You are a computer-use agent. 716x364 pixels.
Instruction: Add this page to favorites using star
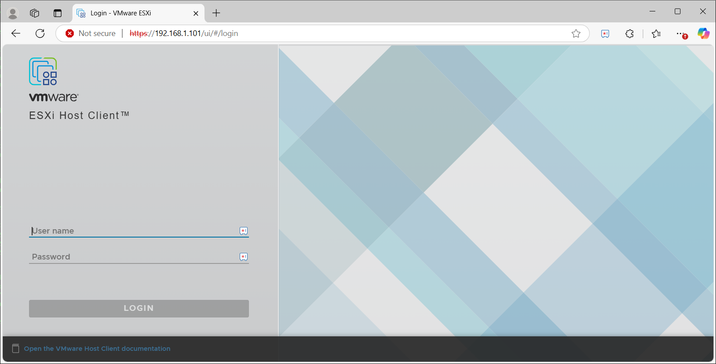[576, 33]
